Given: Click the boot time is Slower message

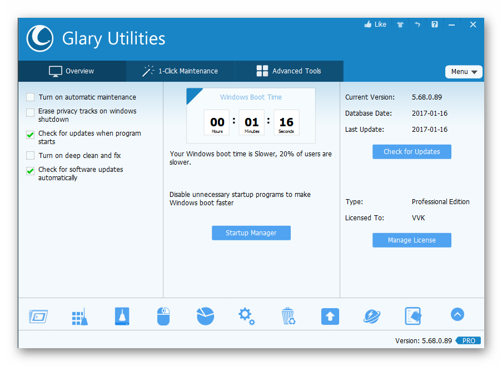Looking at the screenshot, I should pos(251,158).
